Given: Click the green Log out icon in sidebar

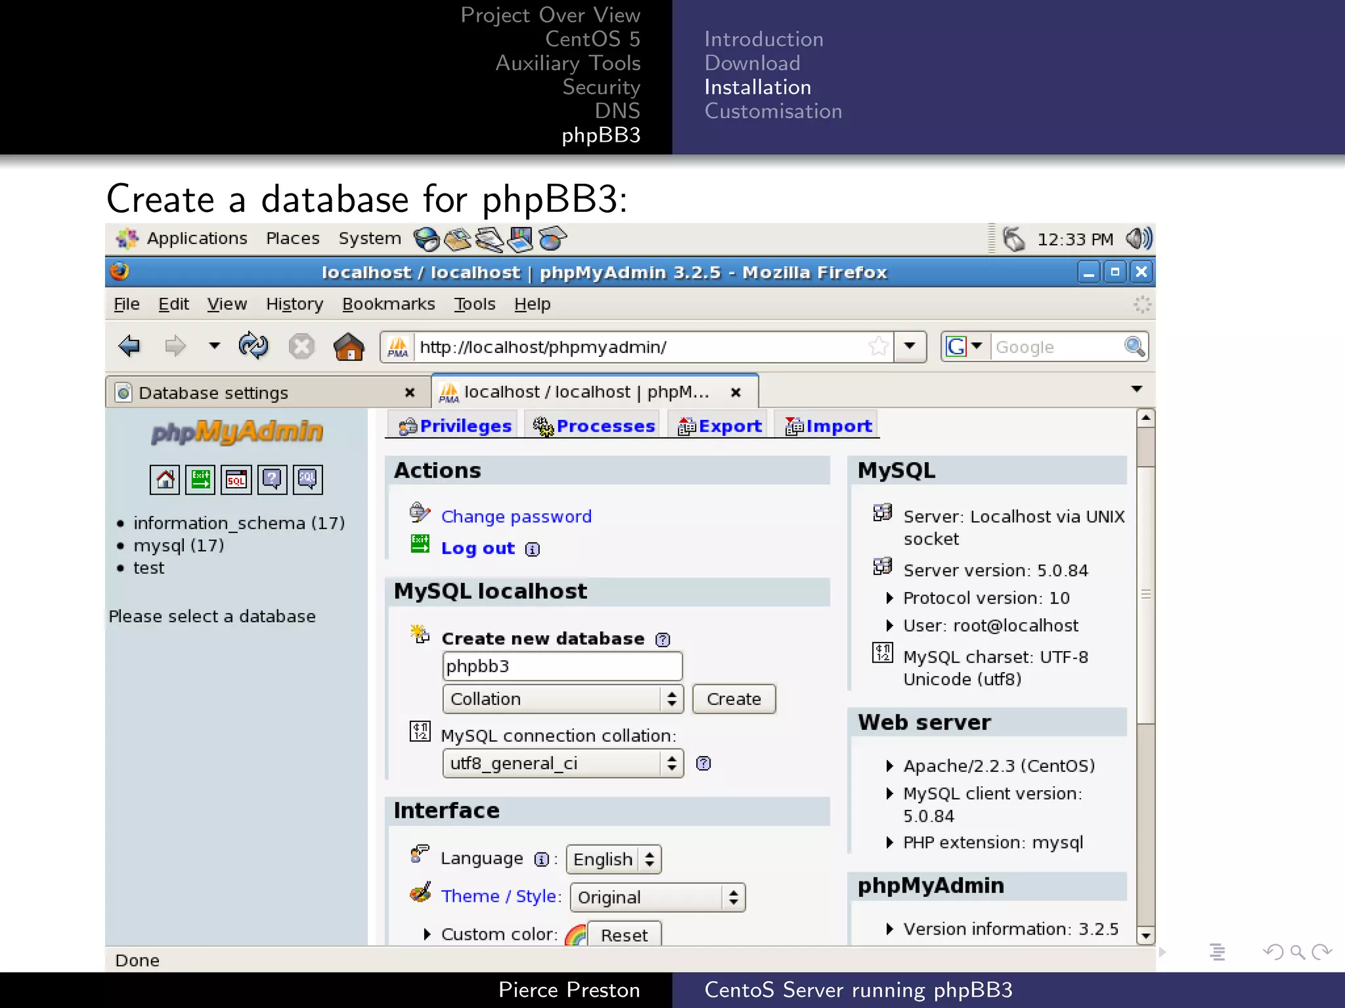Looking at the screenshot, I should click(200, 479).
